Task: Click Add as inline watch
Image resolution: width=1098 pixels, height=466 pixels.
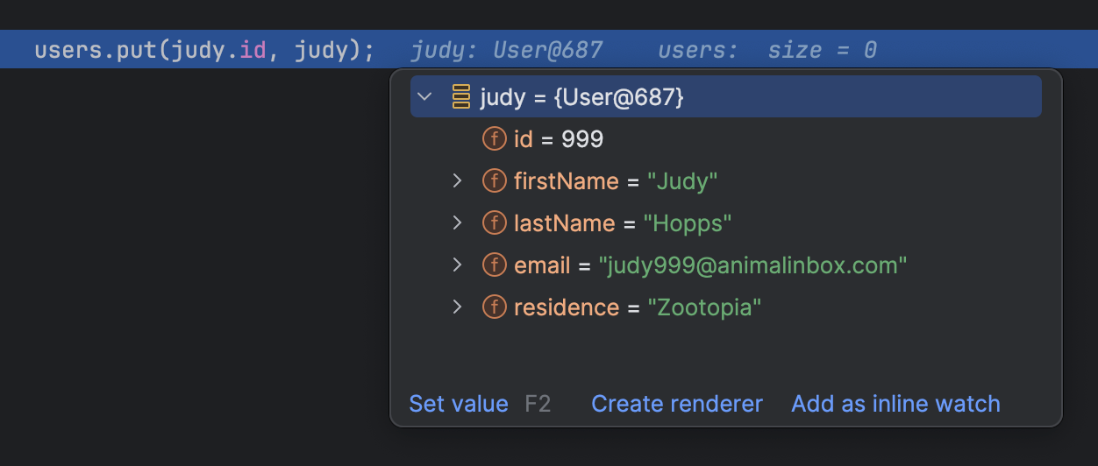Action: 895,404
